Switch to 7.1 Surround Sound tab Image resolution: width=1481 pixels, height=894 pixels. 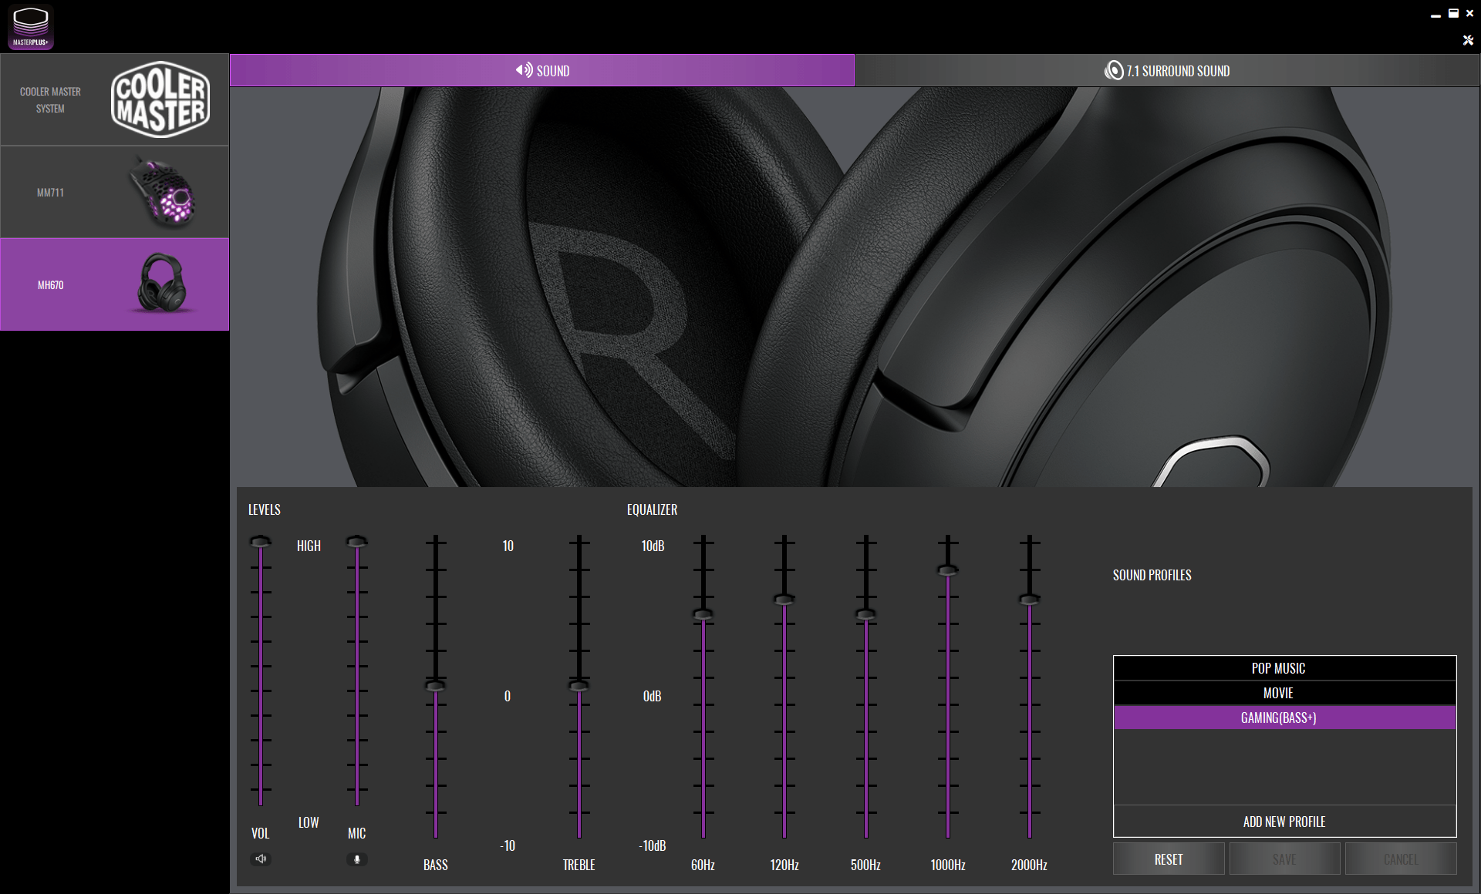(1167, 70)
